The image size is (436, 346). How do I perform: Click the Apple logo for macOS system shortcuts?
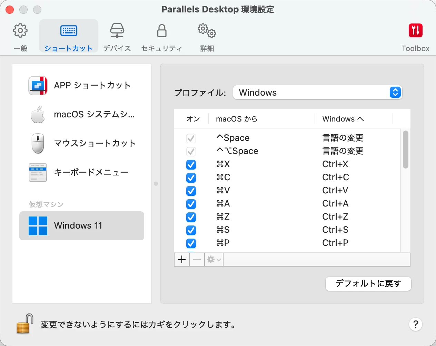38,114
